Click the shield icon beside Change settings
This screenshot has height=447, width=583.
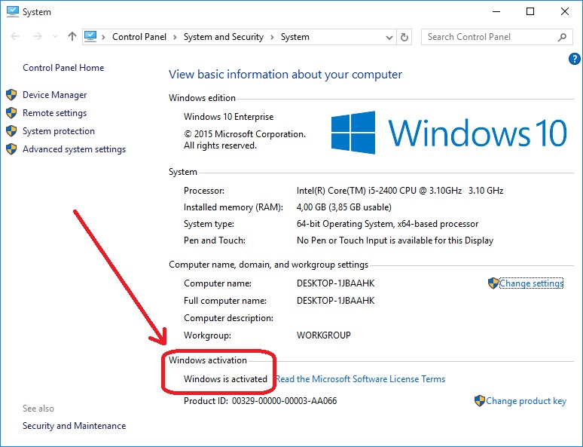click(493, 283)
